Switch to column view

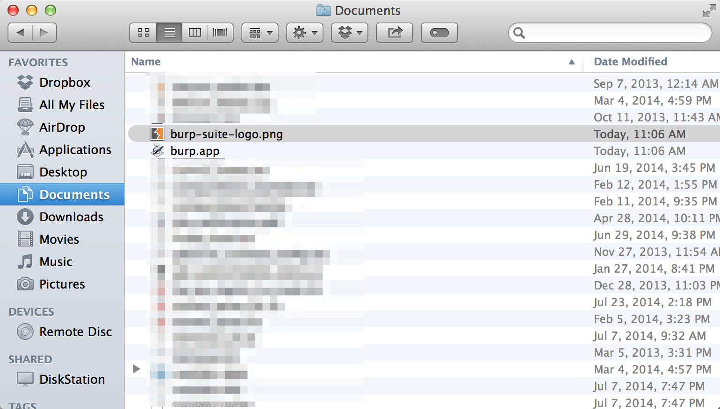[x=194, y=33]
